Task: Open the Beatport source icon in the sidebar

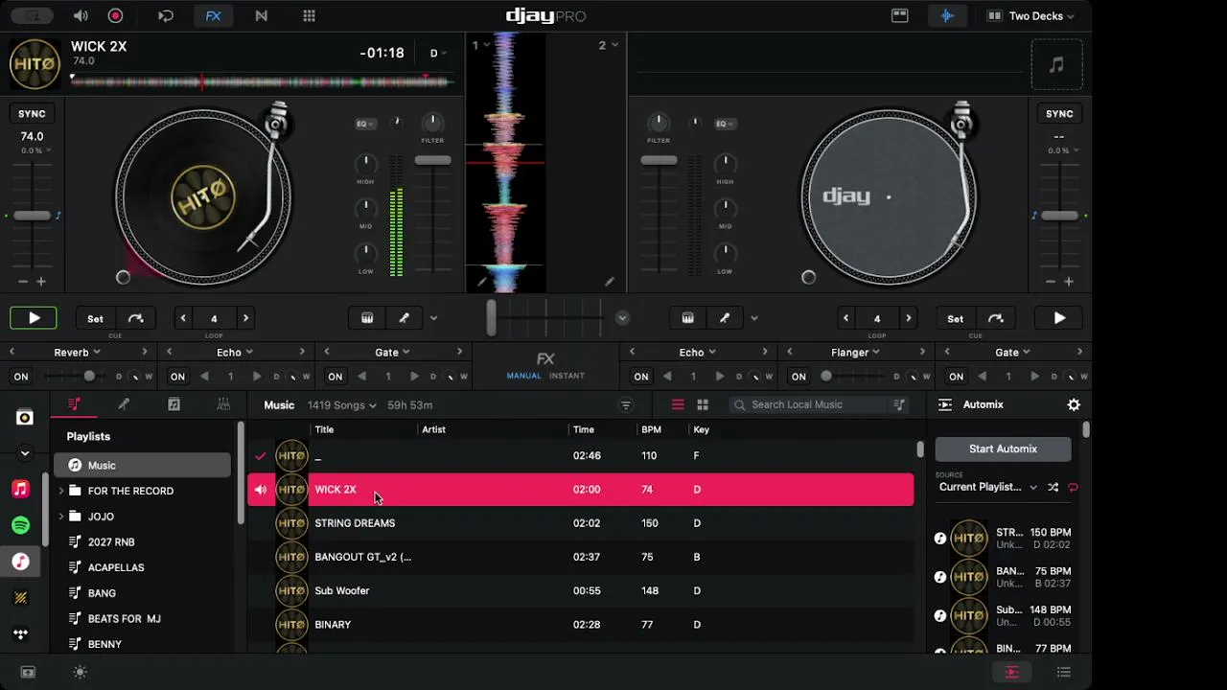Action: (x=20, y=597)
